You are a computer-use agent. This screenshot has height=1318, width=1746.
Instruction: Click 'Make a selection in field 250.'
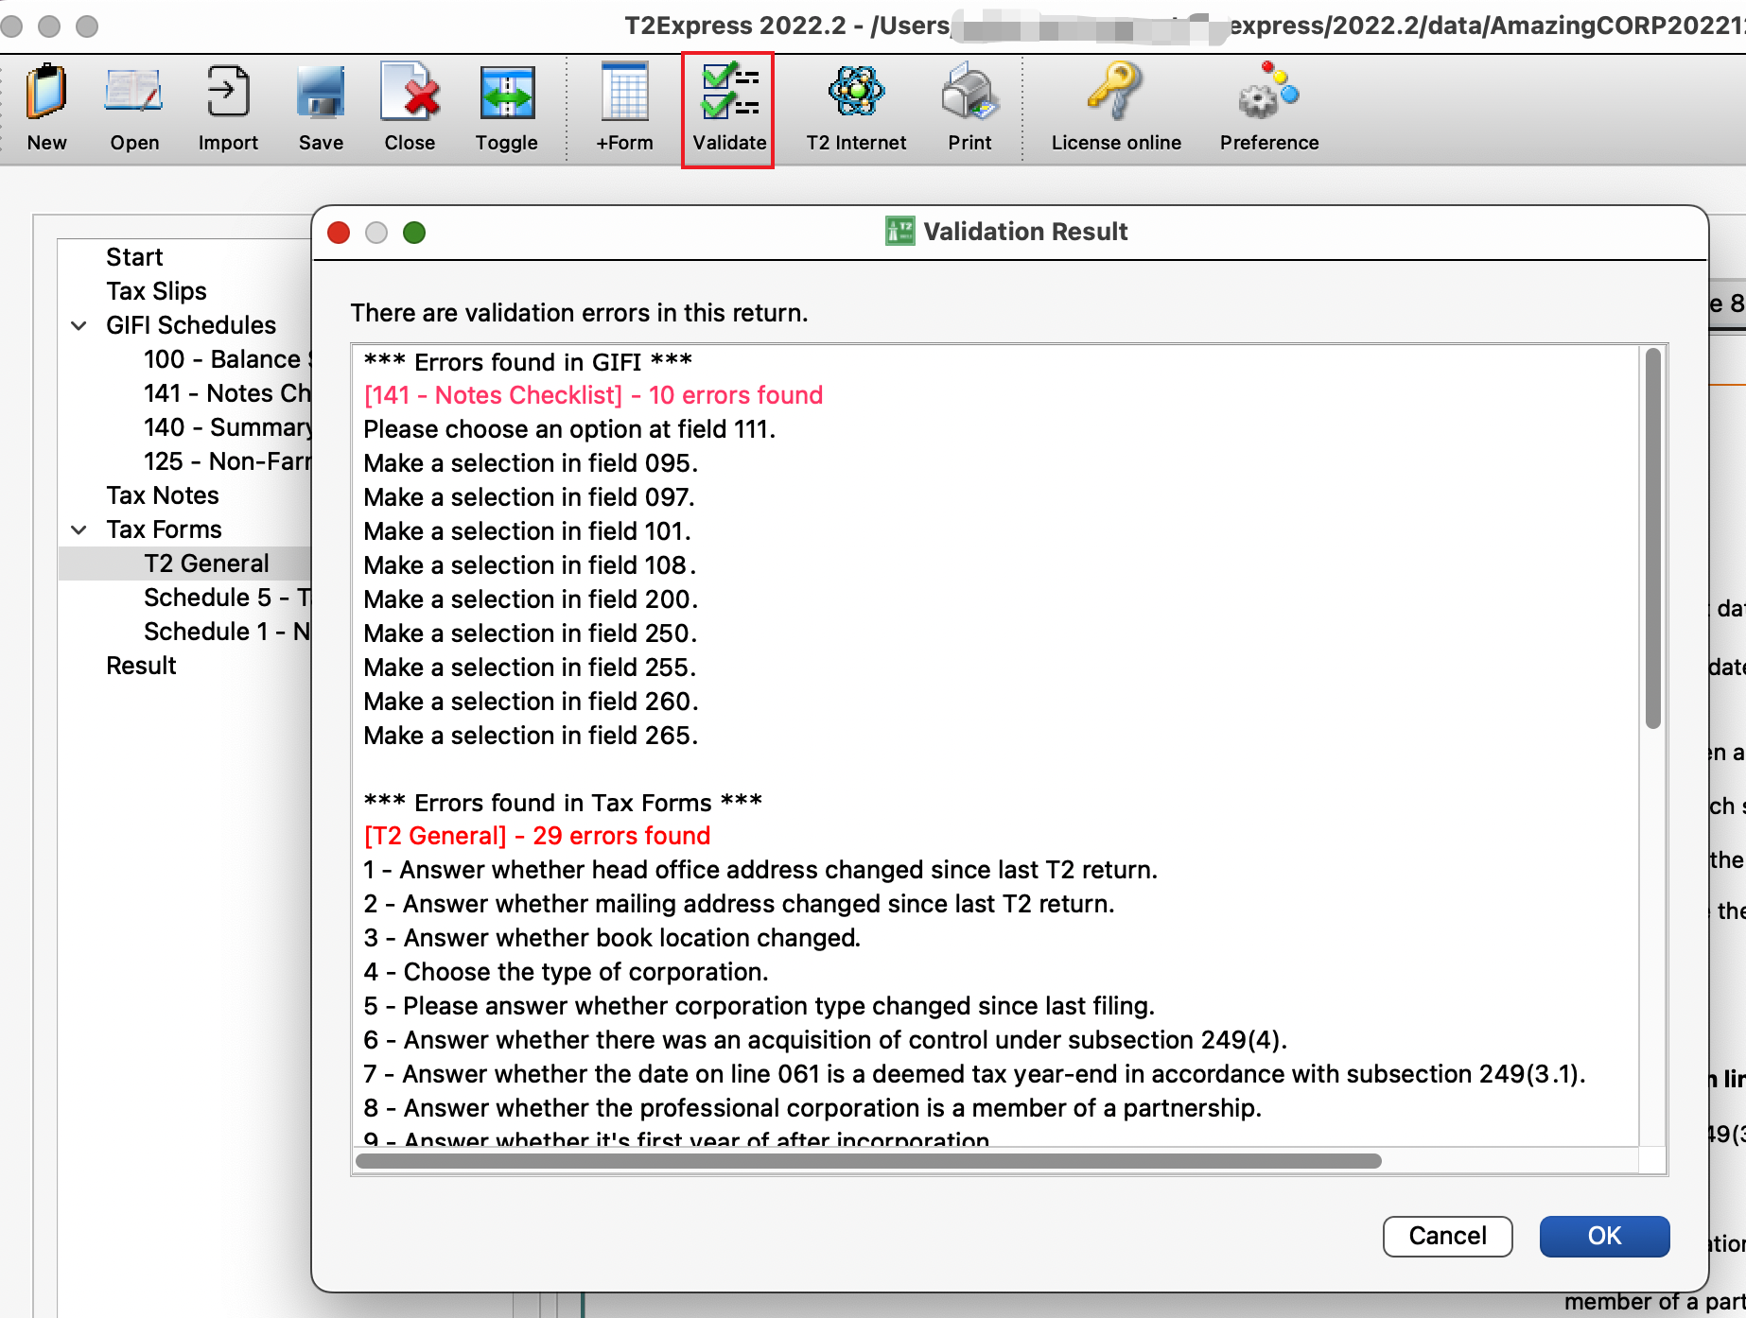tap(531, 633)
